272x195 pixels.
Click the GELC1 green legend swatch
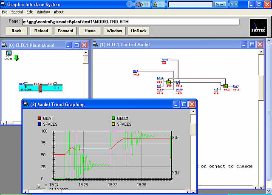pos(113,119)
